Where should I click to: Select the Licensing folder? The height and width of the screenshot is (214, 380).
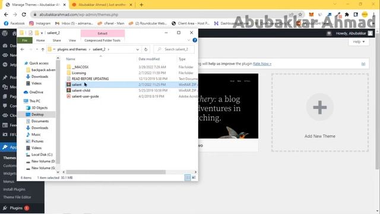coord(78,73)
